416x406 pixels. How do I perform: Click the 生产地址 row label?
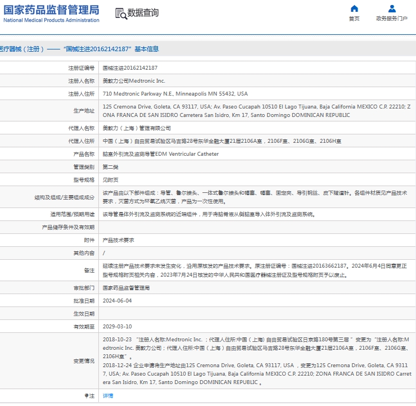(x=84, y=111)
